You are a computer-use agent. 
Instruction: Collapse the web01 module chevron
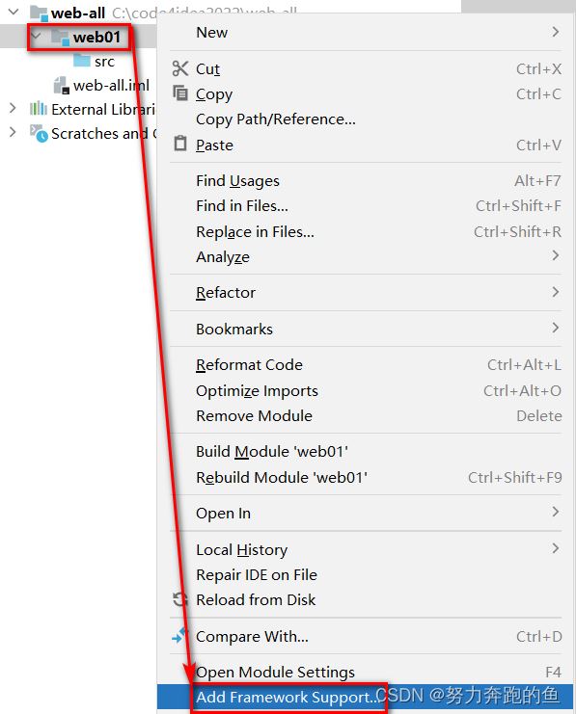tap(36, 36)
